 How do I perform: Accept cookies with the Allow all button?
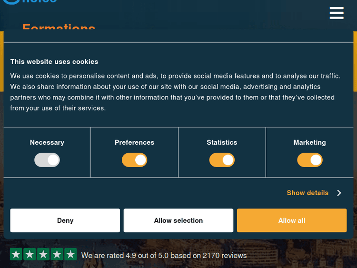pos(292,220)
